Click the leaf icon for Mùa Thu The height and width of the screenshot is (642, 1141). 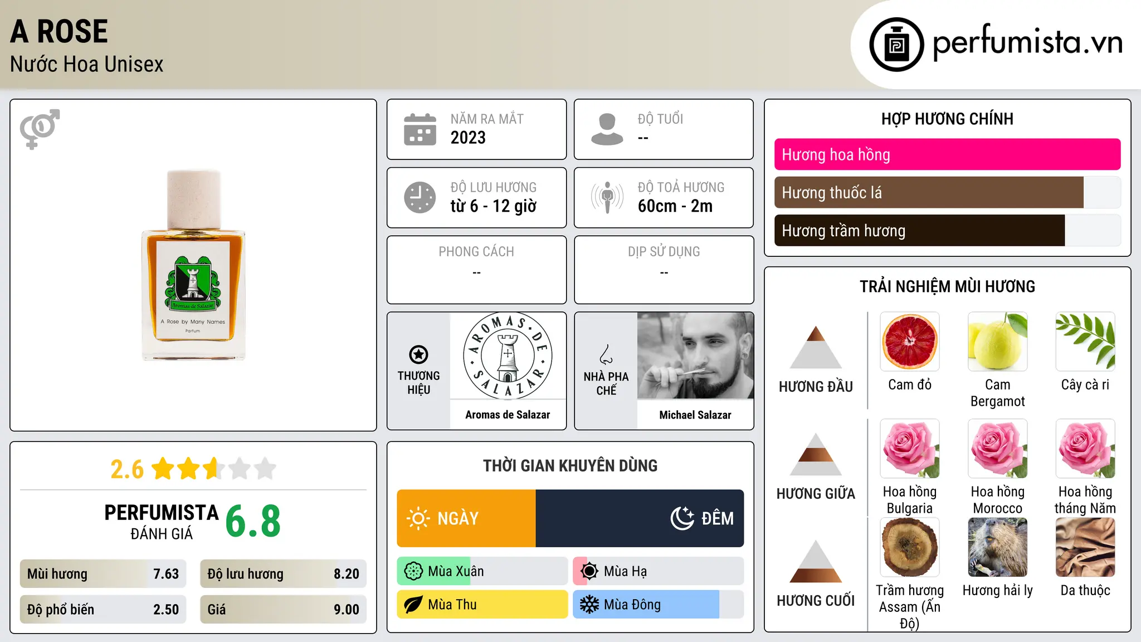click(x=413, y=605)
